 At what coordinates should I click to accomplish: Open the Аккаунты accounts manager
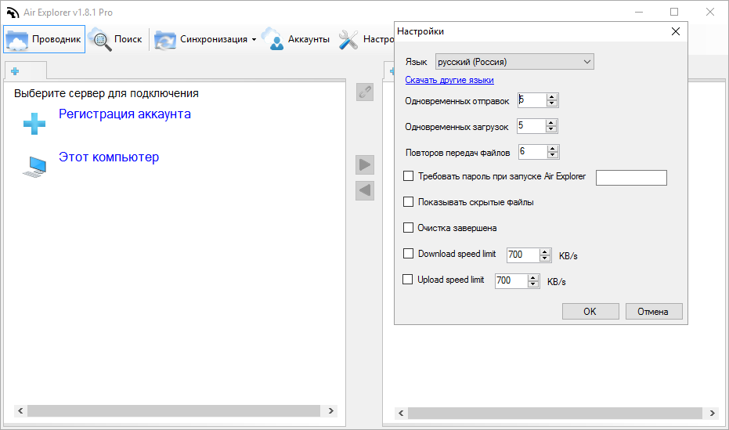(296, 39)
